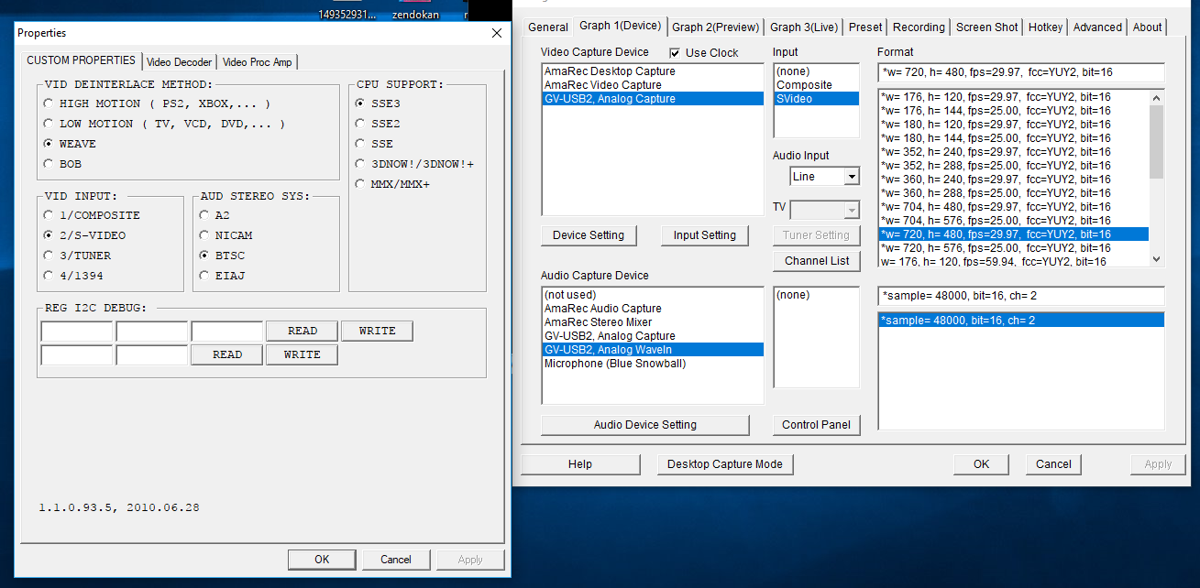Click Cancel in the AmaRec config window

[x=1054, y=464]
